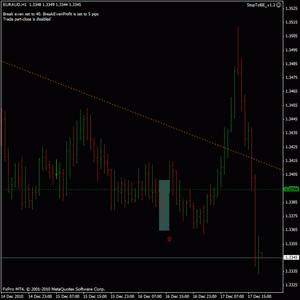The image size is (300, 300).
Task: Click the '15 Dec 15:00' time axis label
Action: [x=95, y=296]
